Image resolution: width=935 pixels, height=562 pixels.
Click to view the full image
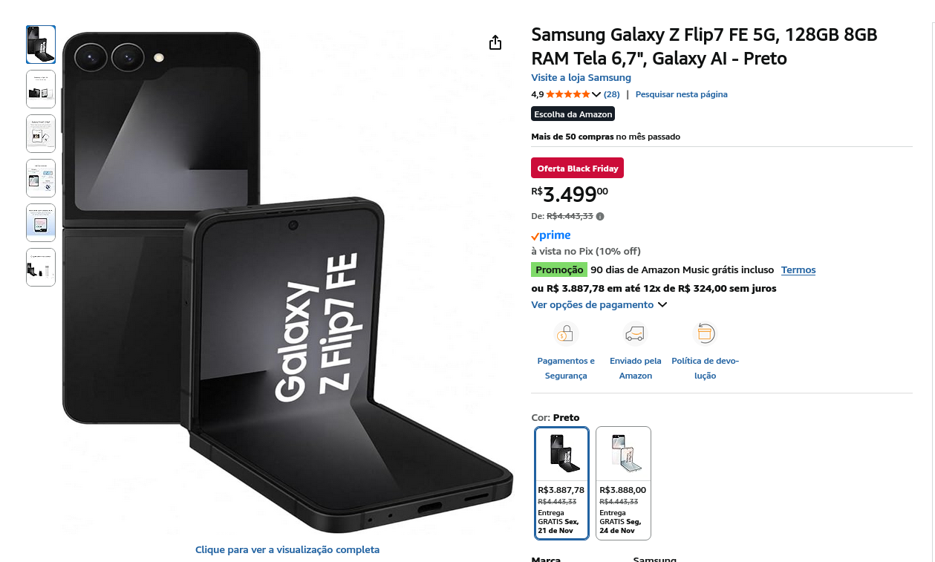click(287, 550)
